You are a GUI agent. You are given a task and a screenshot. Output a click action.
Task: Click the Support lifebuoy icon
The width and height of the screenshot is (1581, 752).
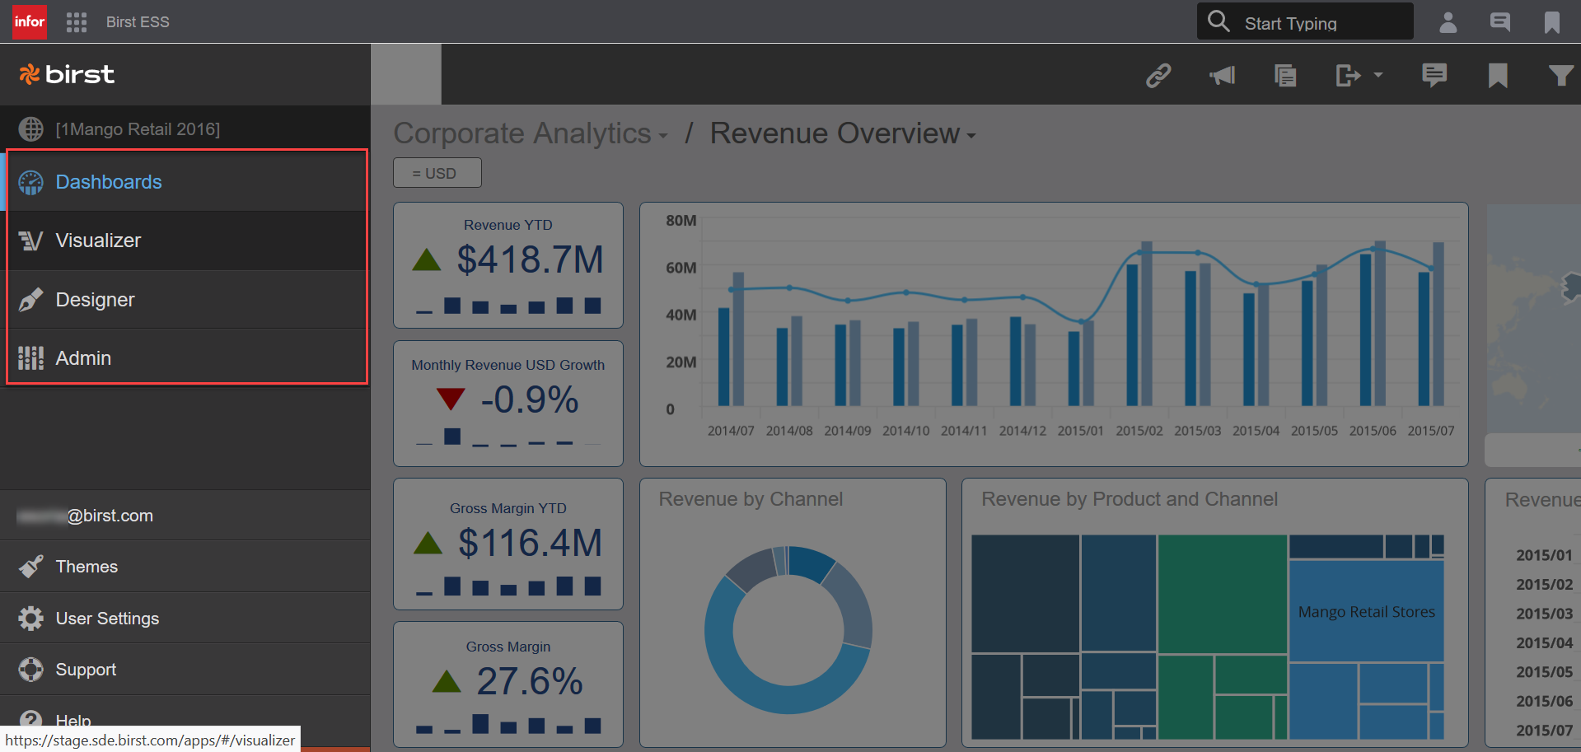pyautogui.click(x=31, y=670)
